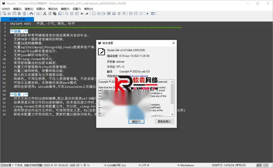The height and width of the screenshot is (168, 273).
Task: Click line 1 'skylark edit' text
Action: [x=42, y=23]
